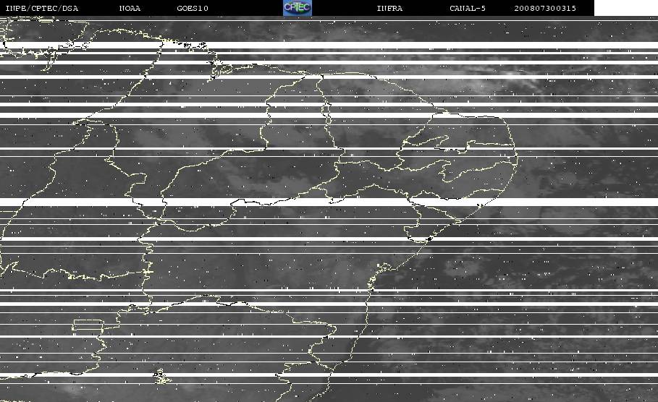Select the GOES10 satellite label
Screen dimensions: 658x402
pyautogui.click(x=193, y=9)
